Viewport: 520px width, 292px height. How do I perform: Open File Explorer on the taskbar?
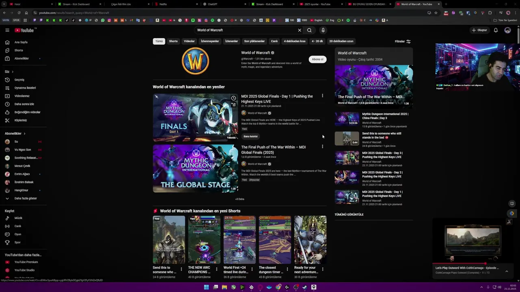pos(224,287)
